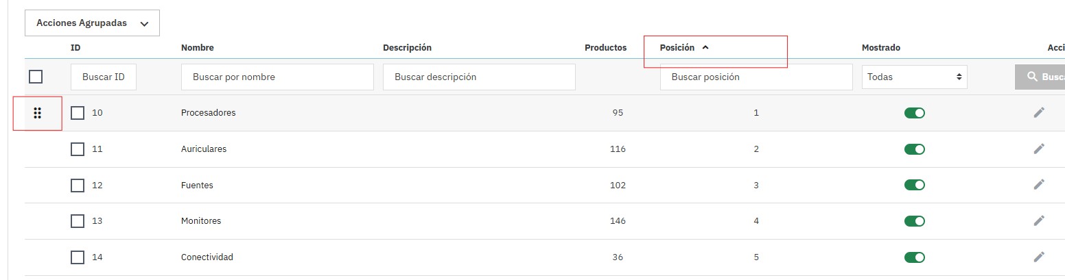This screenshot has height=280, width=1065.
Task: Click the edit pencil for Conectividad
Action: [1039, 257]
